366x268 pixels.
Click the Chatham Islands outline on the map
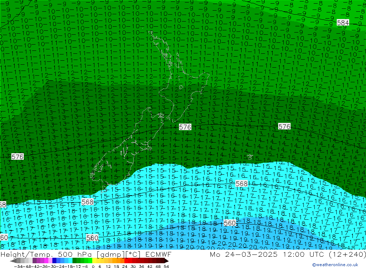point(250,157)
